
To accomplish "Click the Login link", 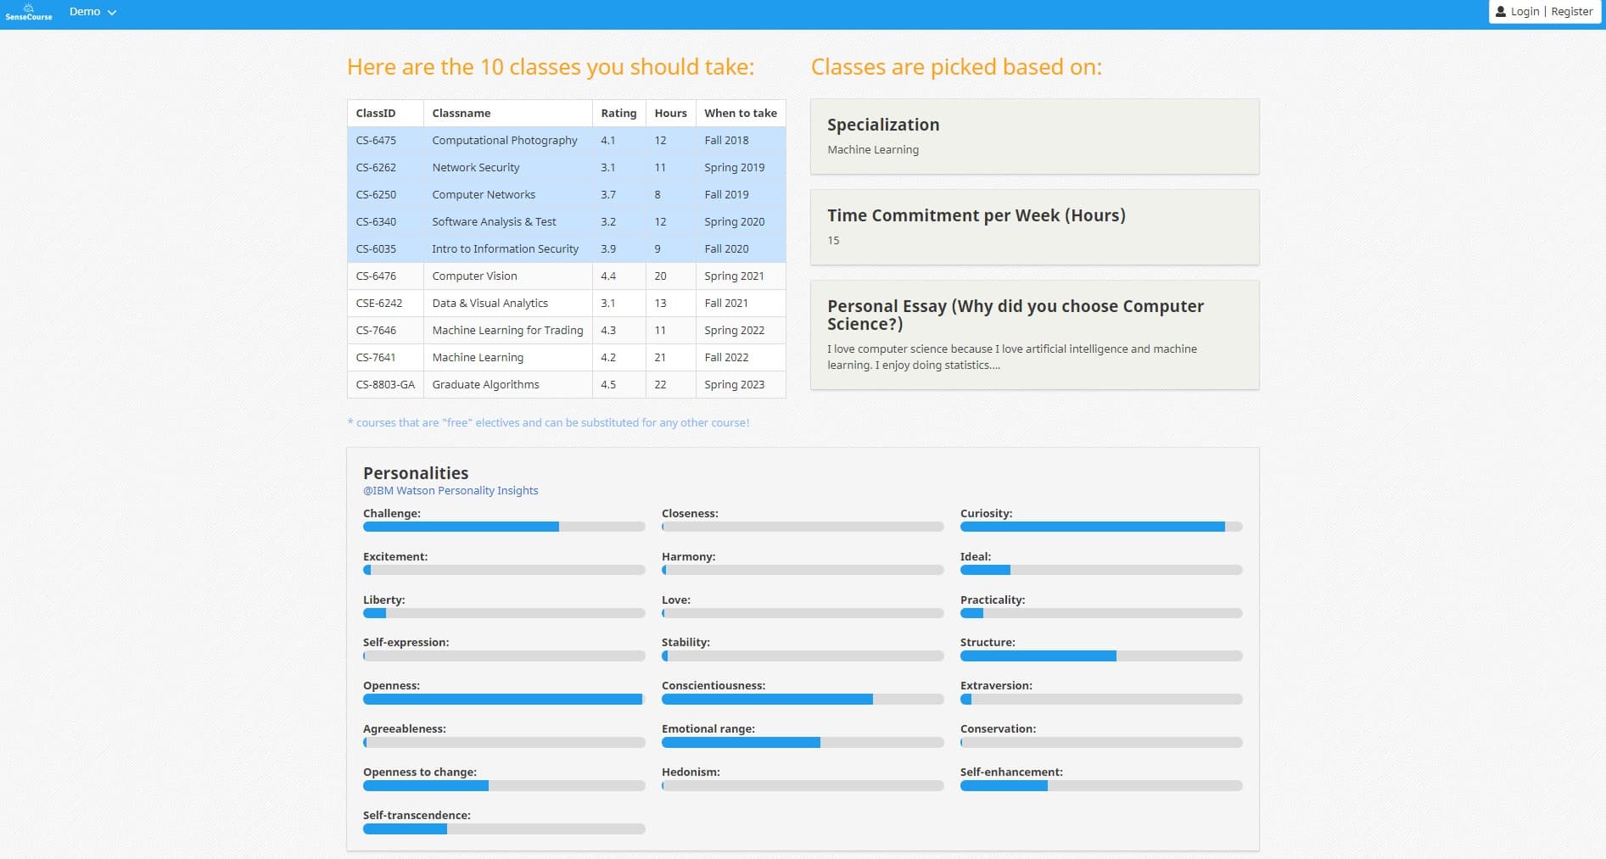I will [1525, 12].
